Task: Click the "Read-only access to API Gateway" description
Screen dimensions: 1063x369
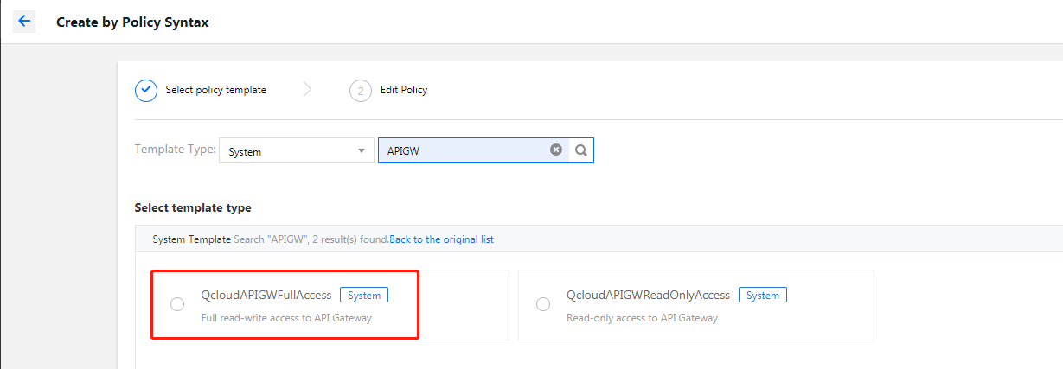Action: pyautogui.click(x=642, y=318)
